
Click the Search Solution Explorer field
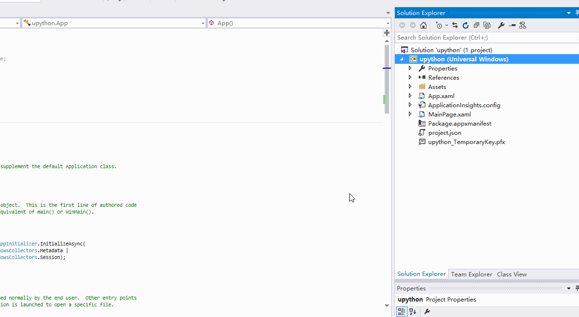pyautogui.click(x=486, y=38)
